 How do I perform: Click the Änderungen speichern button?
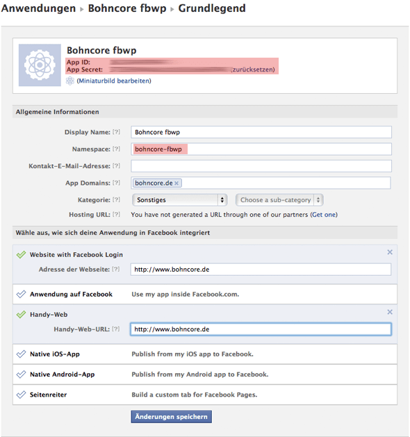click(x=171, y=417)
